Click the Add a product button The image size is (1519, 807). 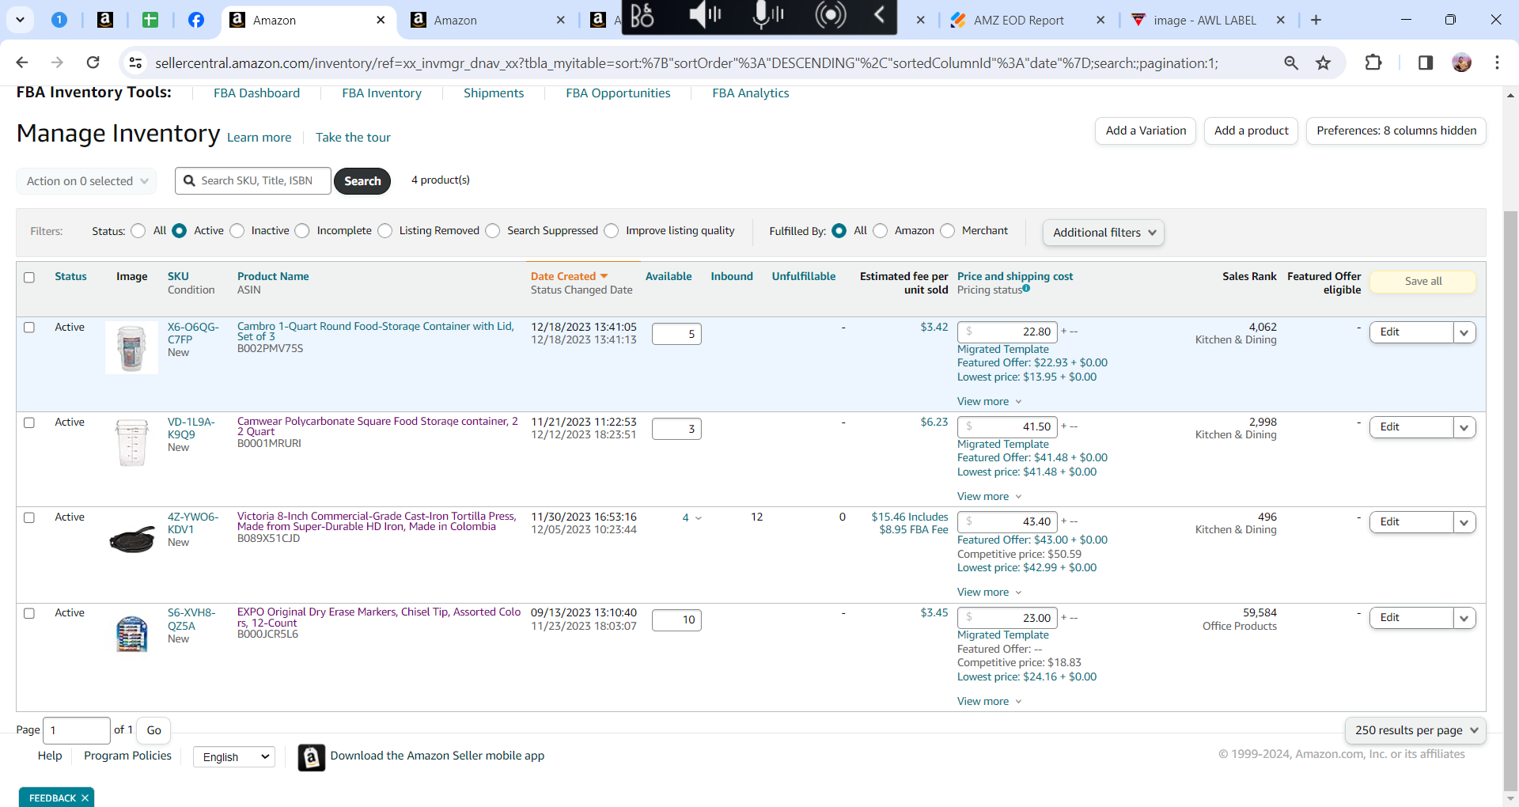pyautogui.click(x=1251, y=131)
